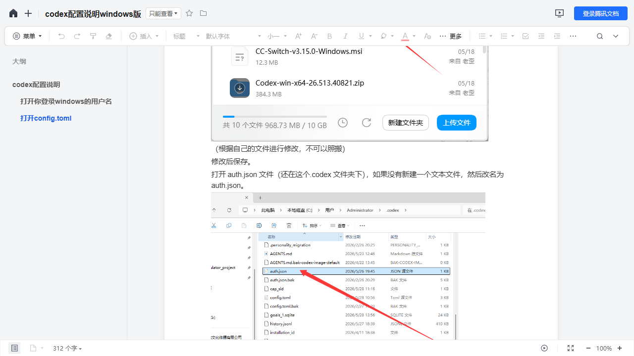Image resolution: width=634 pixels, height=356 pixels.
Task: Toggle bold formatting
Action: pyautogui.click(x=330, y=36)
